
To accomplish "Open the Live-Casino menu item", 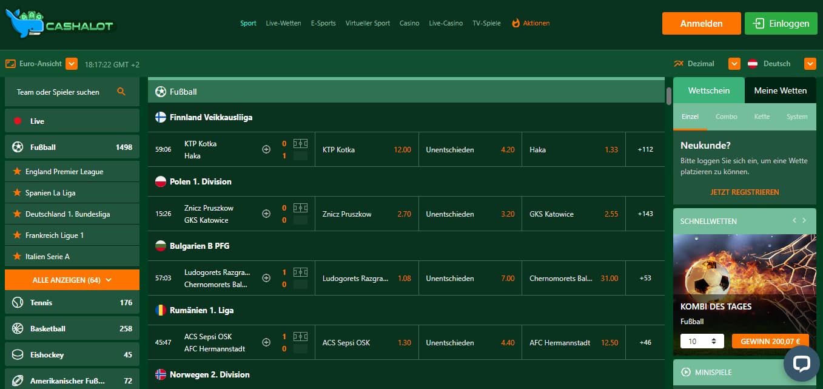I will (x=446, y=23).
